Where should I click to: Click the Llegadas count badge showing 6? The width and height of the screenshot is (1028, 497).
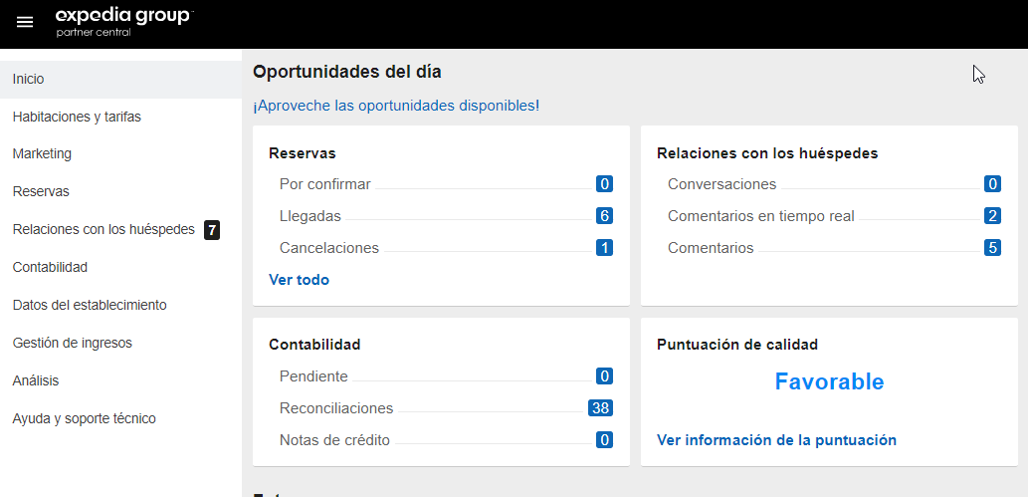point(604,216)
